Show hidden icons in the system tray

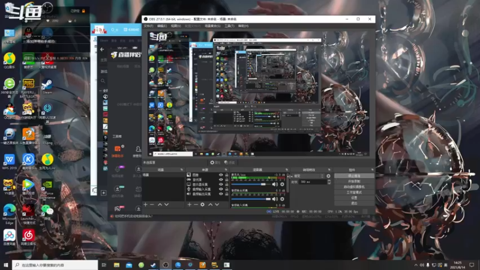(x=416, y=265)
